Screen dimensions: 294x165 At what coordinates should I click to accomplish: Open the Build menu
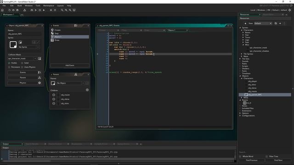pyautogui.click(x=19, y=5)
